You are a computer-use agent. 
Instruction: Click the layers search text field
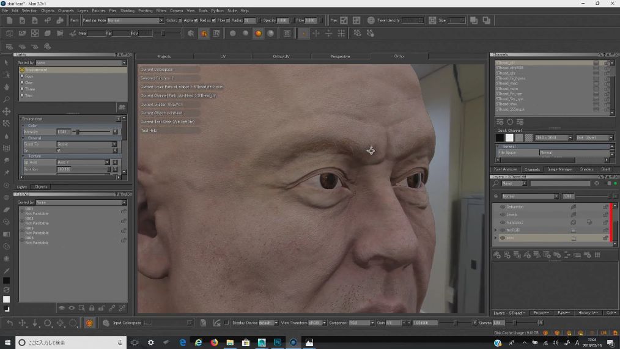click(560, 183)
